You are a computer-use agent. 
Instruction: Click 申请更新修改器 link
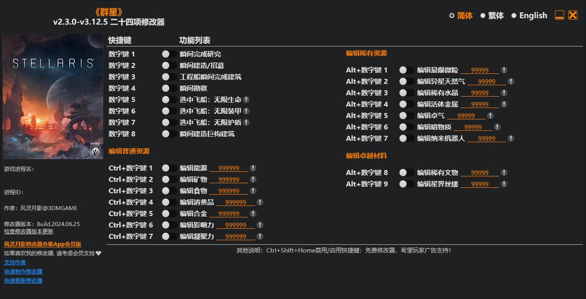[23, 280]
